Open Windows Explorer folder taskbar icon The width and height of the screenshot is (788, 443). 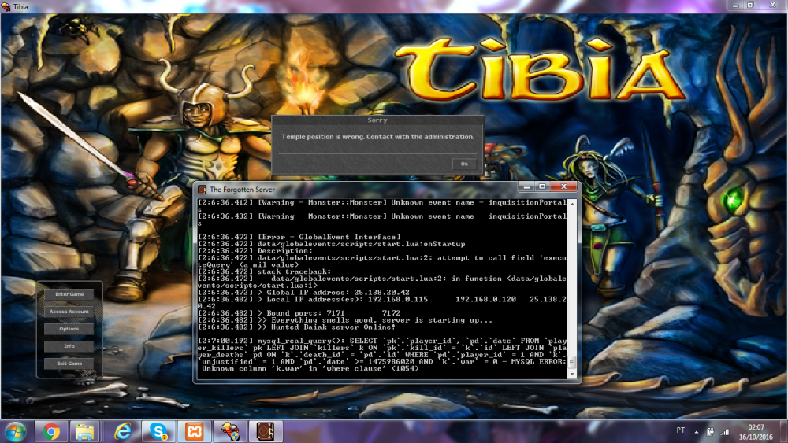[x=85, y=431]
